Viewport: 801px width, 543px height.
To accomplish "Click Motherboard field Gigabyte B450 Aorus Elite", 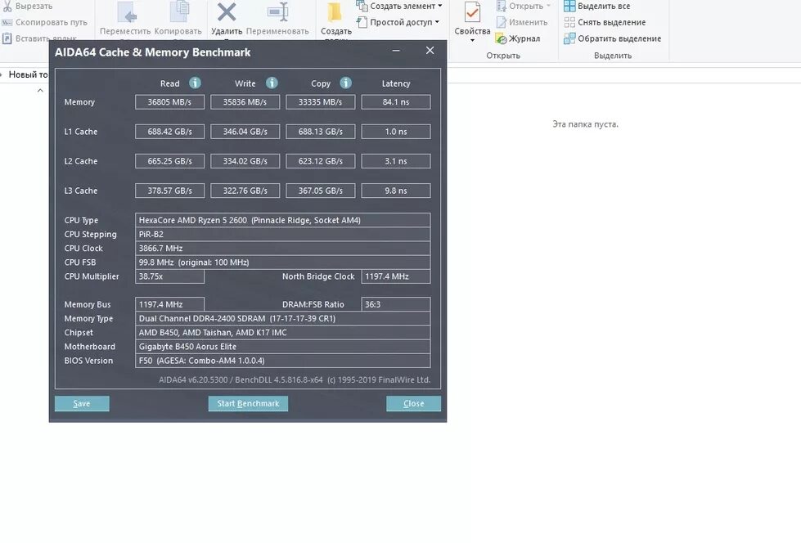I will (282, 347).
